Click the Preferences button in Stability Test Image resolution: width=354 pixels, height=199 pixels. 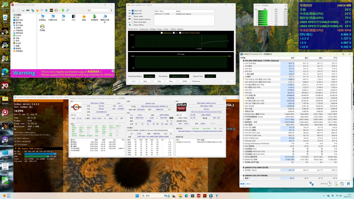pos(196,81)
